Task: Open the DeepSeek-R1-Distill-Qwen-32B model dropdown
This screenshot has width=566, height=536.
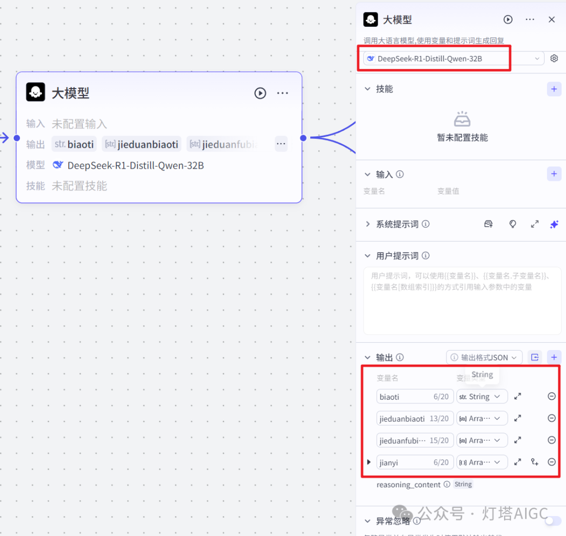Action: tap(453, 59)
